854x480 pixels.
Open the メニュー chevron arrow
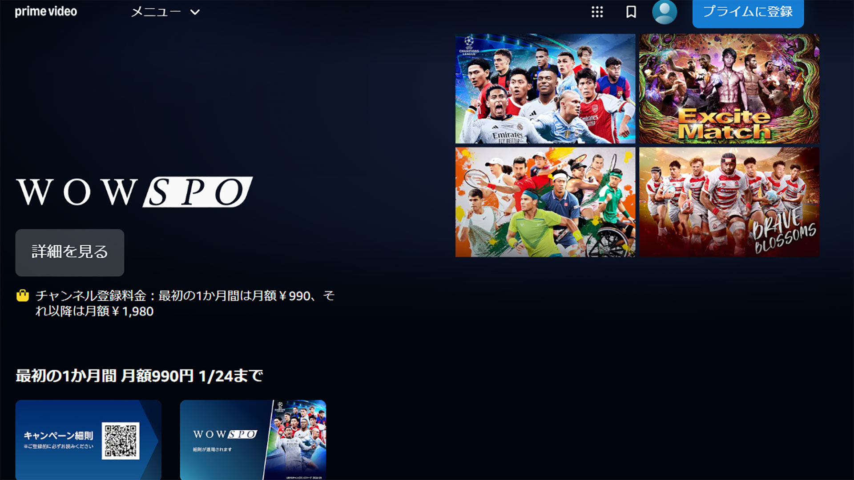click(195, 13)
